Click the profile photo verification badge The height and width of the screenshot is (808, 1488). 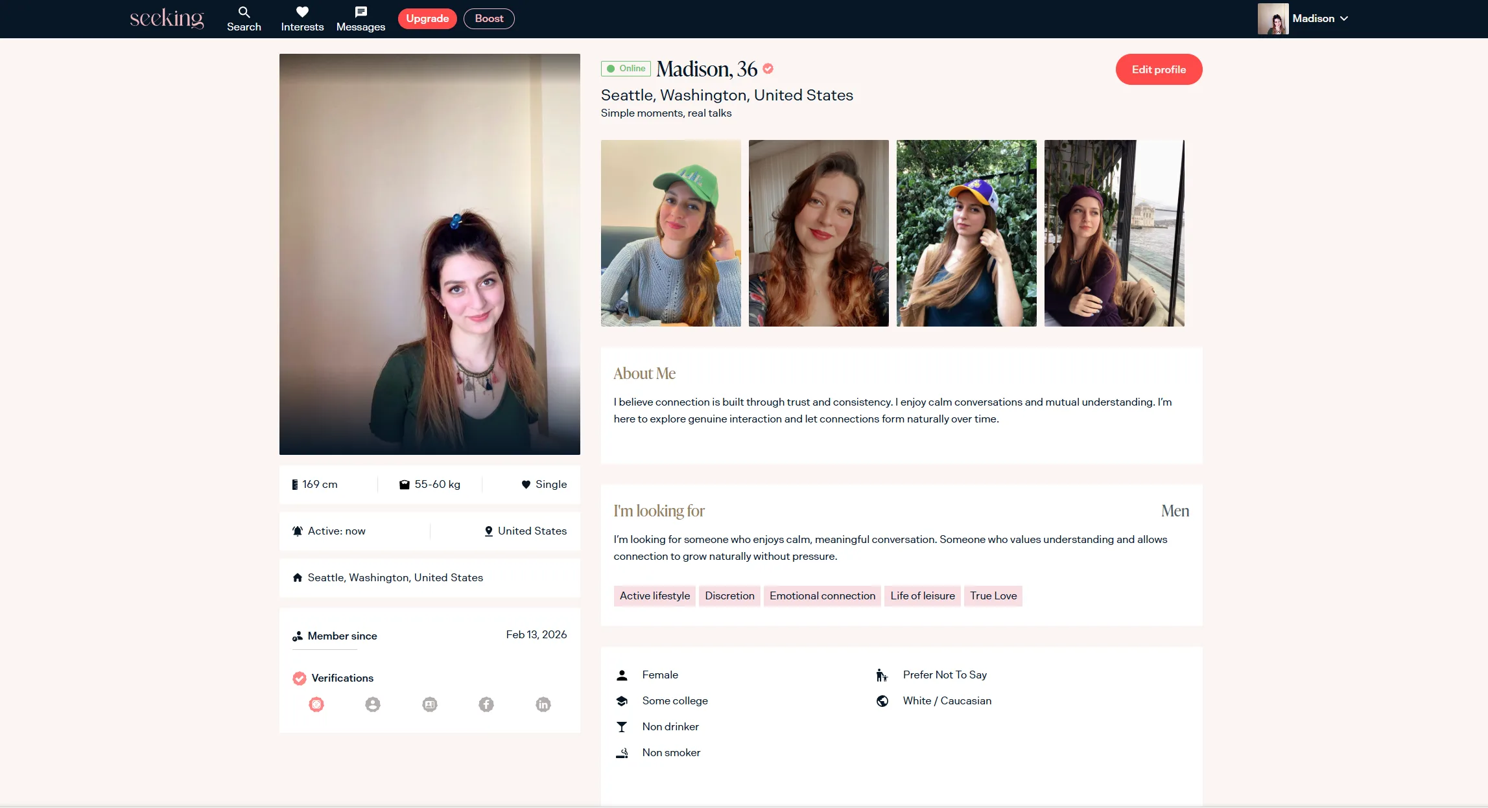[x=373, y=704]
